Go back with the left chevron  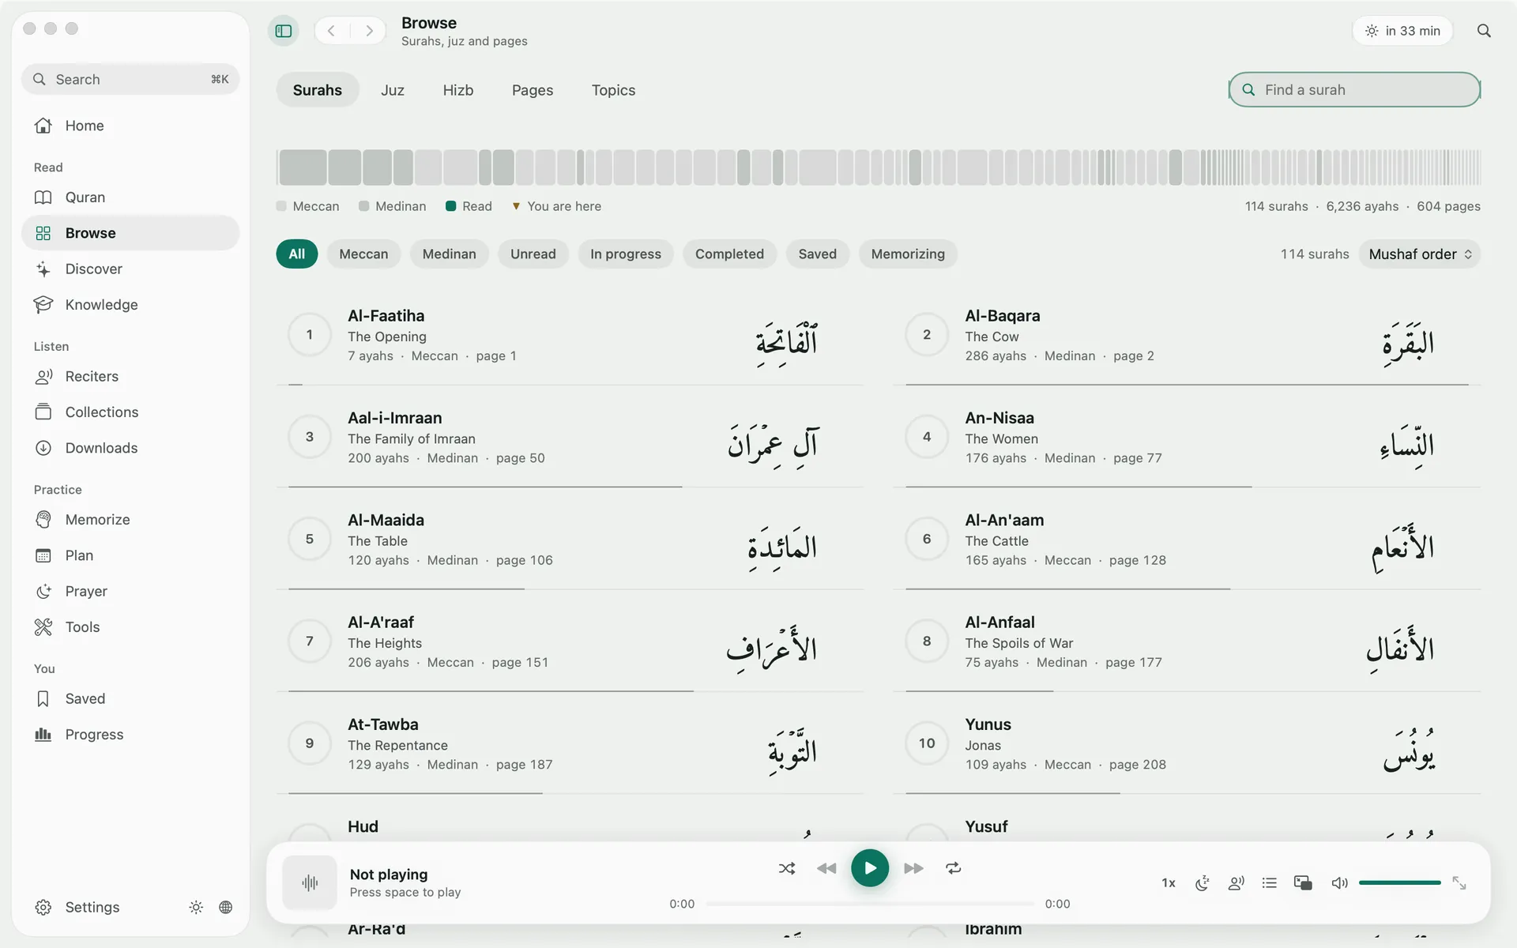332,31
